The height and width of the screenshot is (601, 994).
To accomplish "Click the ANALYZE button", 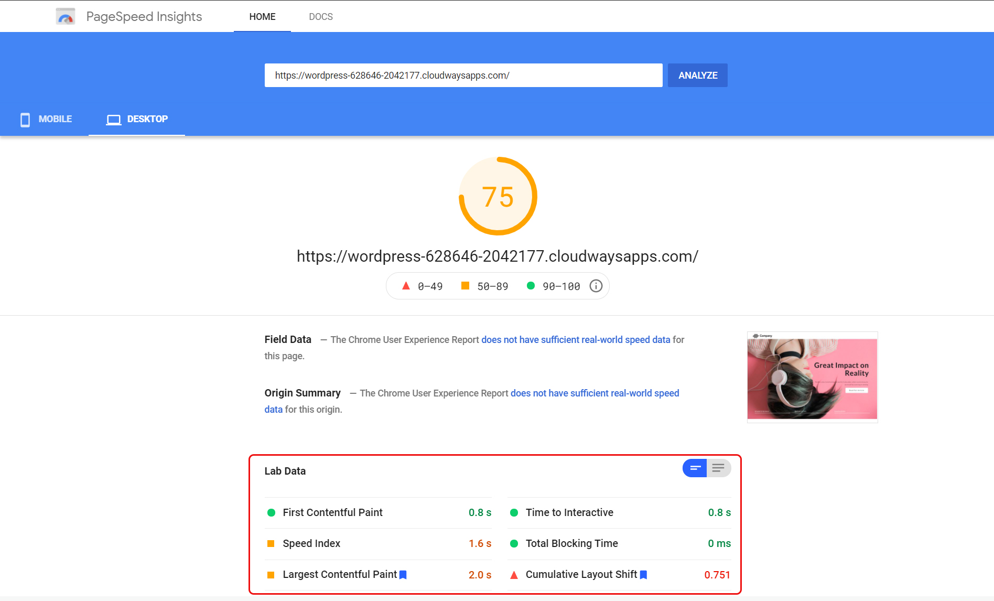I will pyautogui.click(x=697, y=75).
